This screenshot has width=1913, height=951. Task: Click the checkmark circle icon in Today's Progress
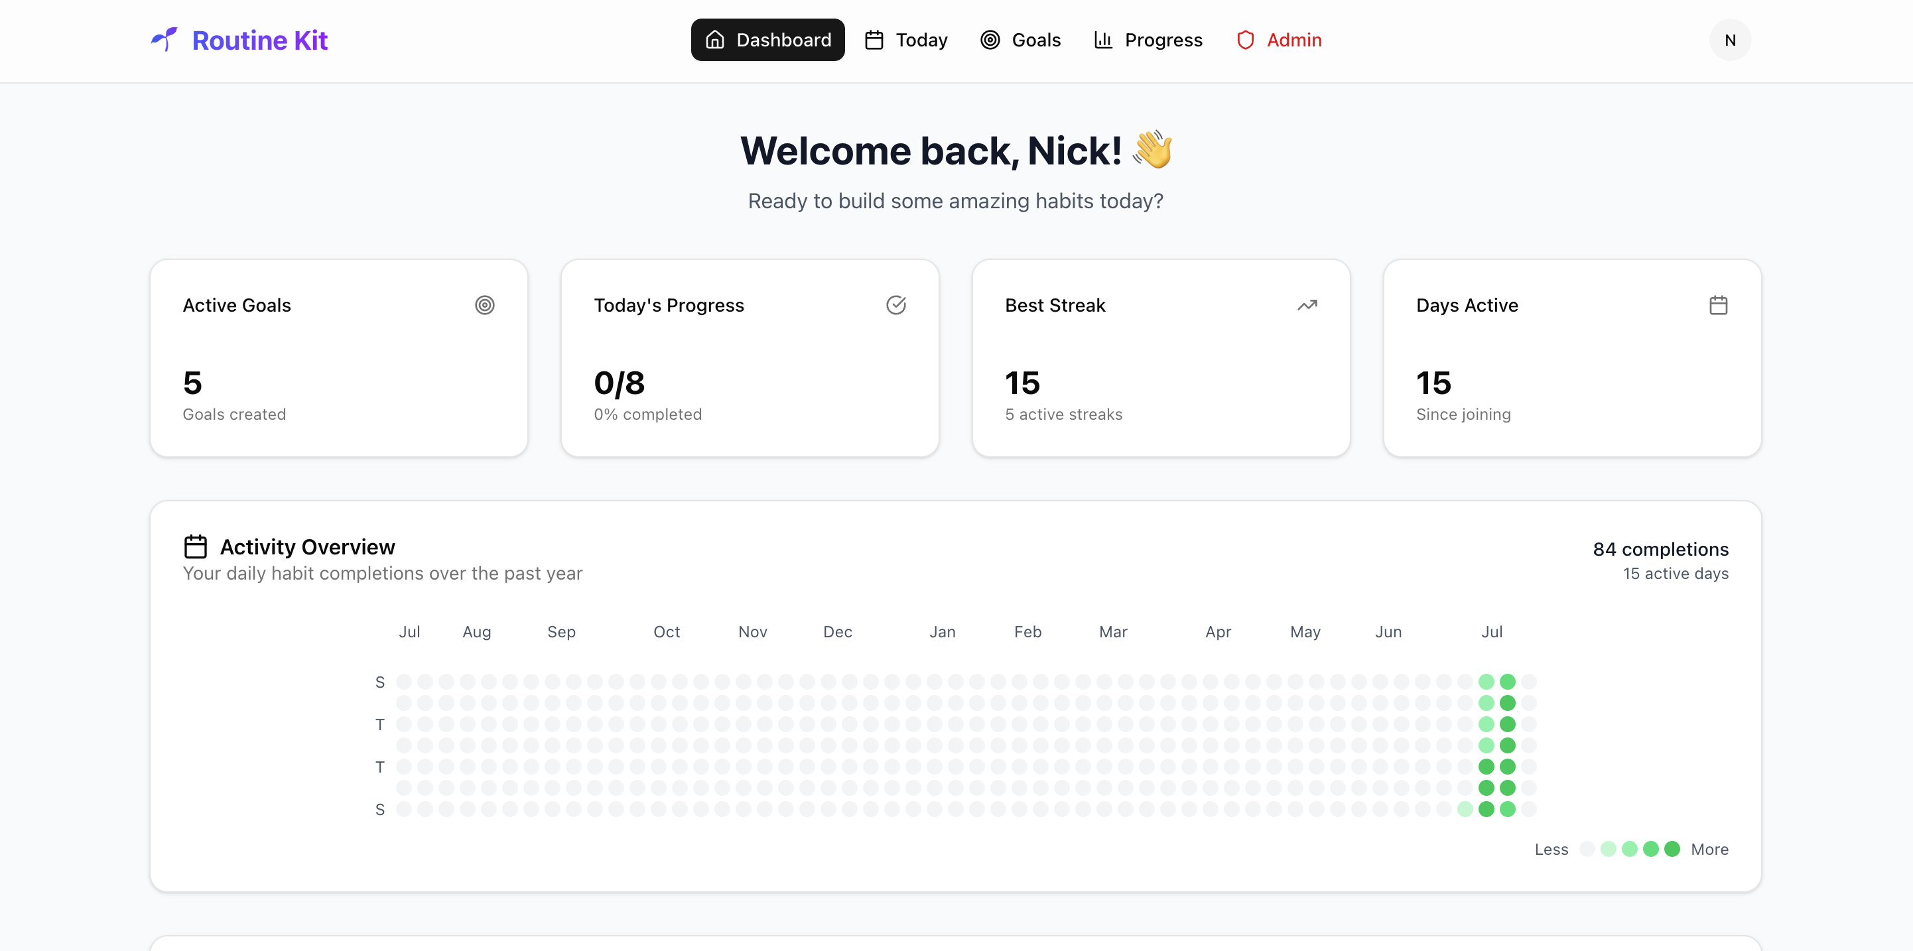[895, 305]
